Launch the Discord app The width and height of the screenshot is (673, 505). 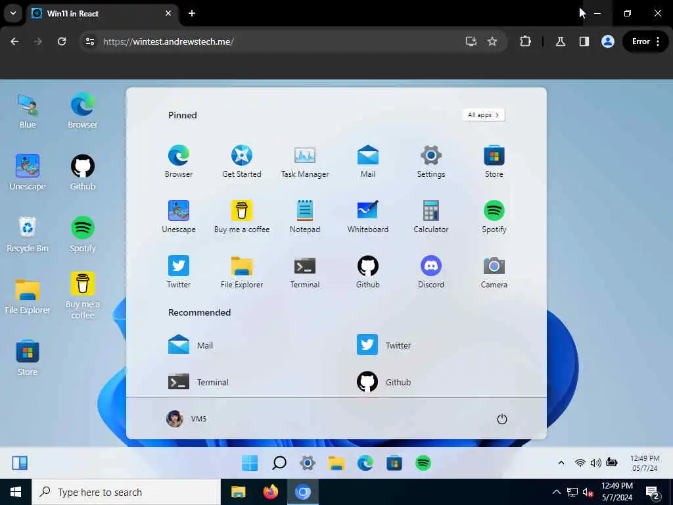[431, 272]
